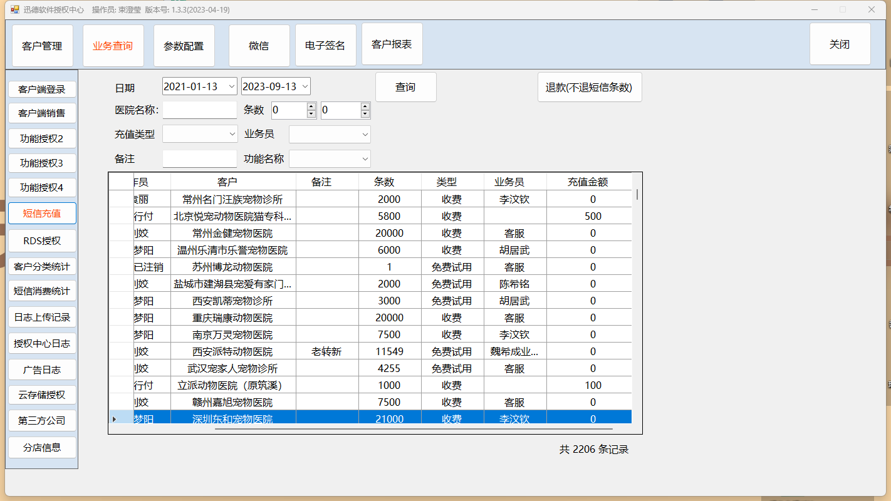Click the 查询 button
The width and height of the screenshot is (891, 501).
click(x=405, y=87)
